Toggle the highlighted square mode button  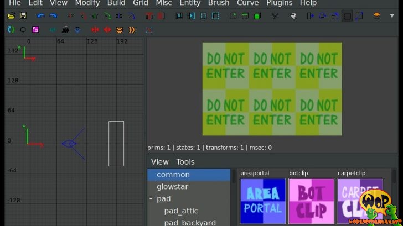click(x=347, y=16)
